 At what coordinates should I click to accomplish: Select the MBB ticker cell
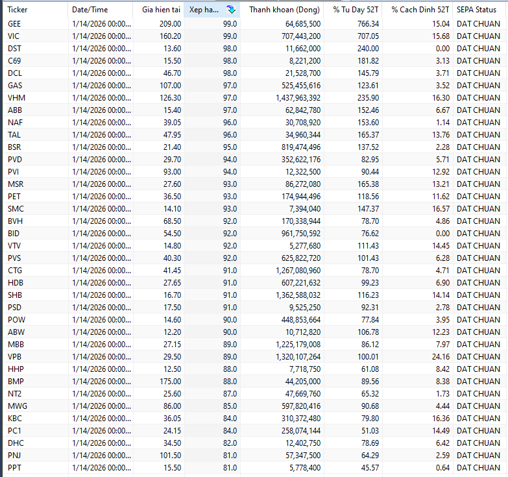(16, 344)
